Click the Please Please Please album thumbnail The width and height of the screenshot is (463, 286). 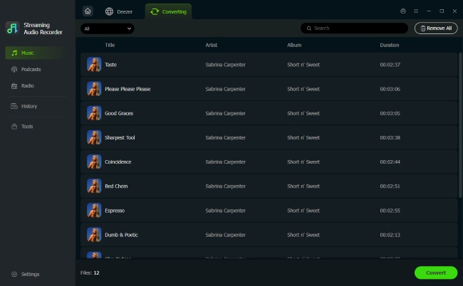(x=94, y=89)
